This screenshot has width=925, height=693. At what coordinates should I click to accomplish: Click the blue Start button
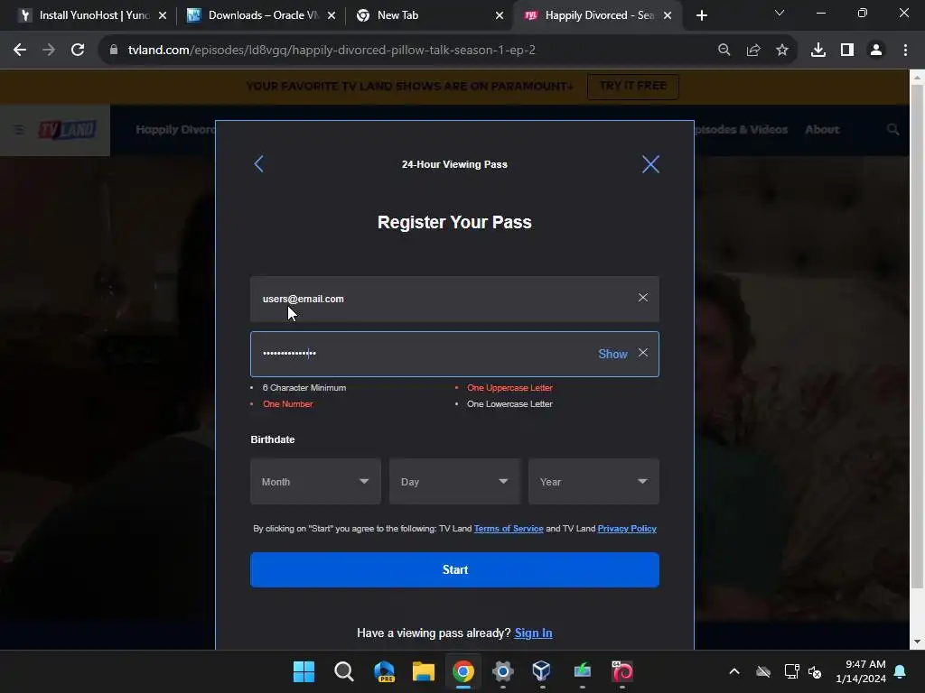pos(454,569)
